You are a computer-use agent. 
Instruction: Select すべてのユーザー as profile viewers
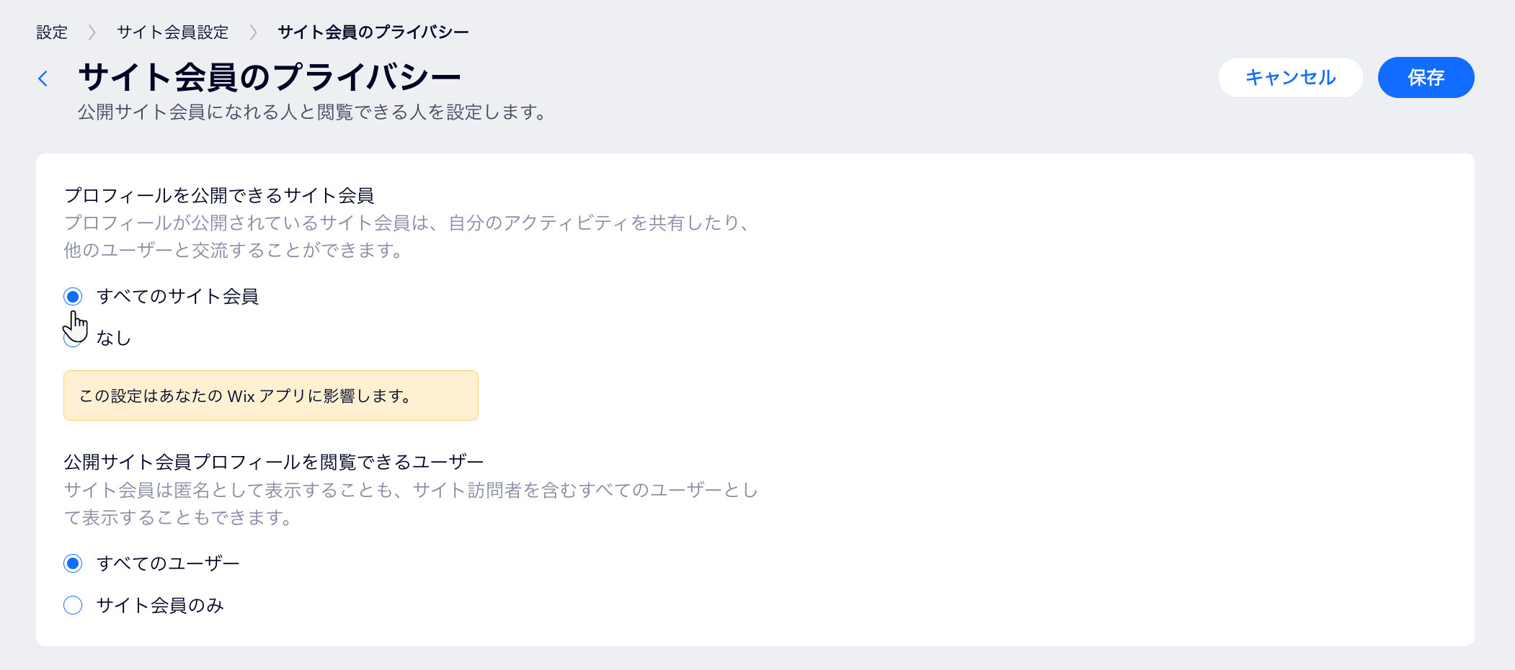coord(73,563)
